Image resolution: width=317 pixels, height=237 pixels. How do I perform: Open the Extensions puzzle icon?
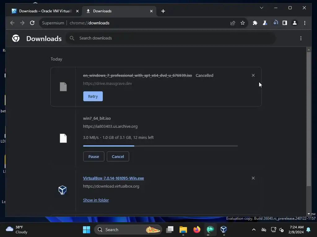coord(255,23)
